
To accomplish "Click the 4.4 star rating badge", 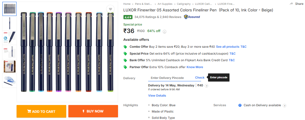I will click(x=128, y=17).
